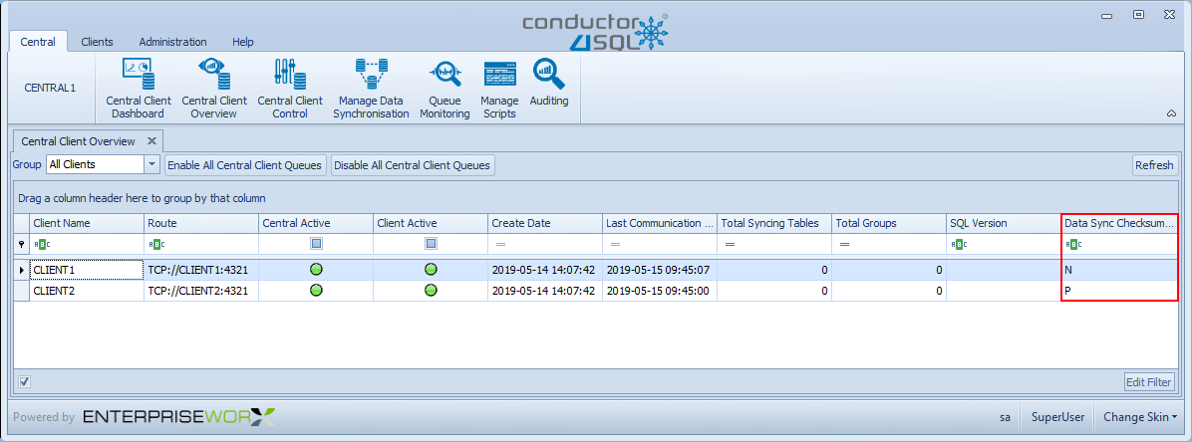Click the Refresh button
Screen dimensions: 1192x442
coord(1154,165)
